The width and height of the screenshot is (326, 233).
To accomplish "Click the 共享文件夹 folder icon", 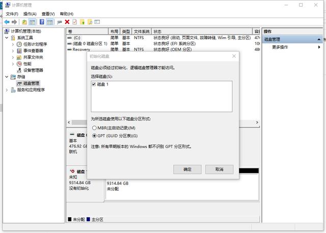I will pos(19,57).
